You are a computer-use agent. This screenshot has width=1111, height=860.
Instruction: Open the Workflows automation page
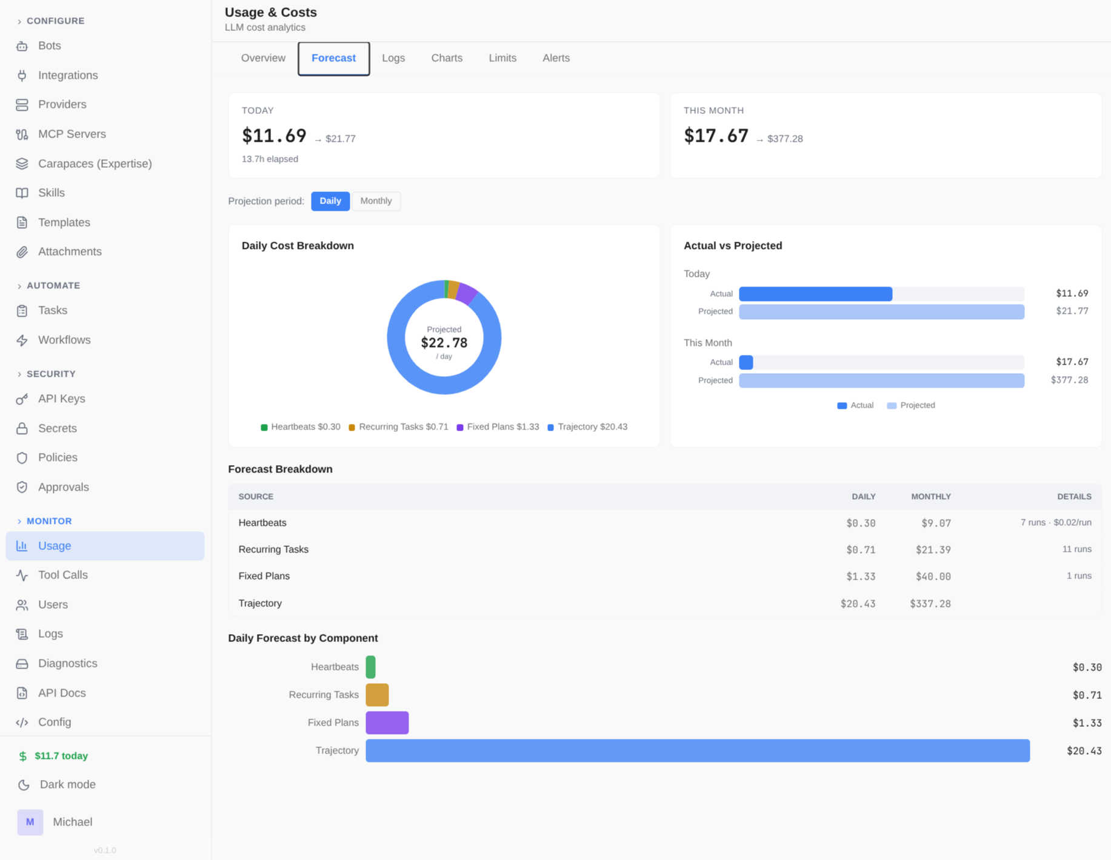[x=64, y=340]
